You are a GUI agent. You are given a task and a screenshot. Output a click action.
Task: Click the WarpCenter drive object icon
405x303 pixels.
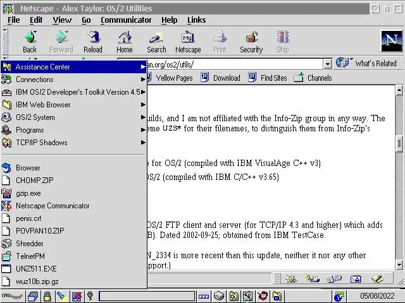tap(219, 296)
